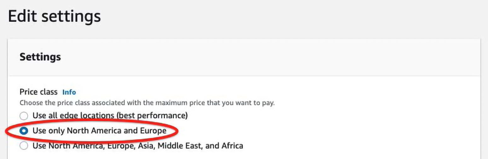Click the "Settings" panel heading
This screenshot has height=159, width=488.
(x=40, y=57)
